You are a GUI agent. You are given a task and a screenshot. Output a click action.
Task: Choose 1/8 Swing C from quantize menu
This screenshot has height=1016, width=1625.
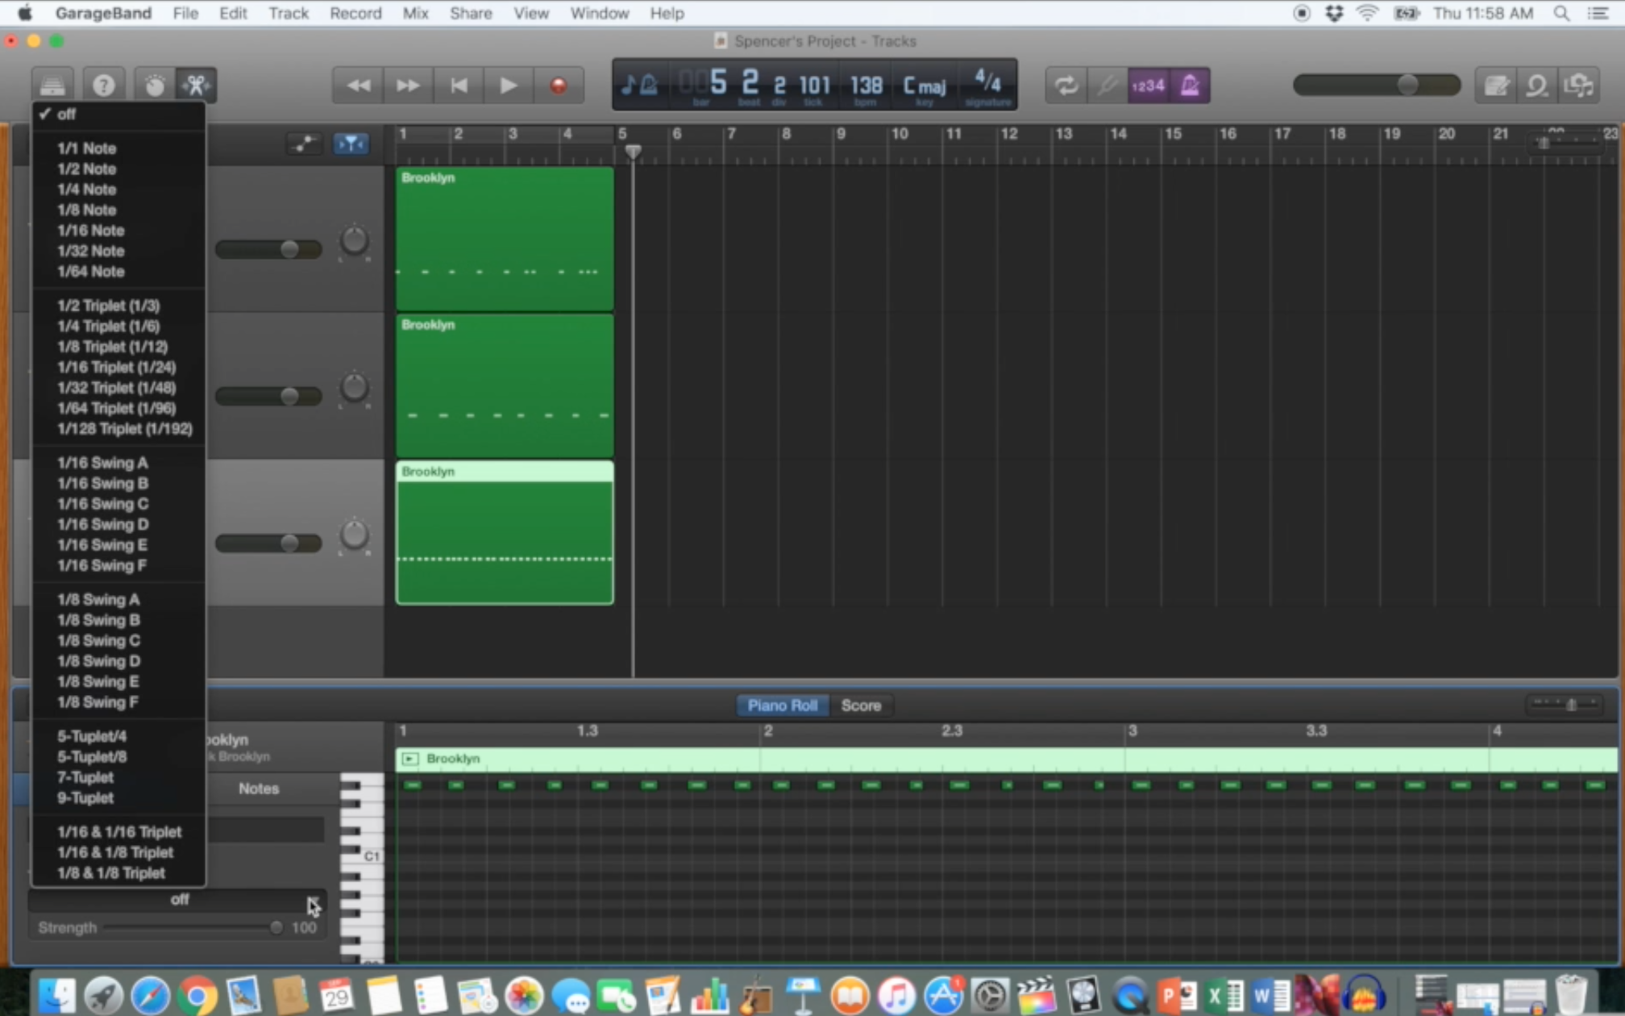click(x=98, y=640)
